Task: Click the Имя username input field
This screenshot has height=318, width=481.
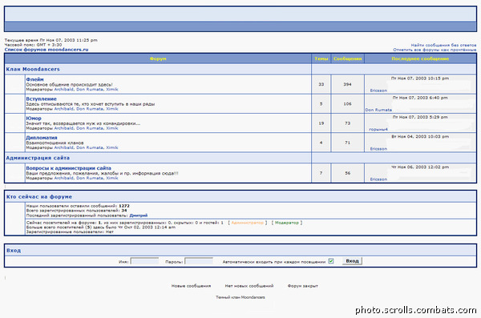Action: pyautogui.click(x=145, y=261)
